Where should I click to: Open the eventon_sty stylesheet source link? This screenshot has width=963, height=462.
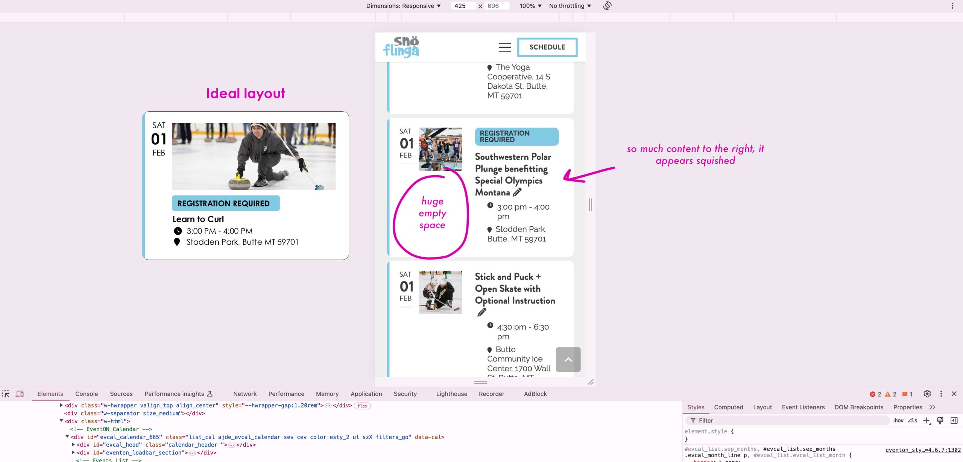pos(923,450)
